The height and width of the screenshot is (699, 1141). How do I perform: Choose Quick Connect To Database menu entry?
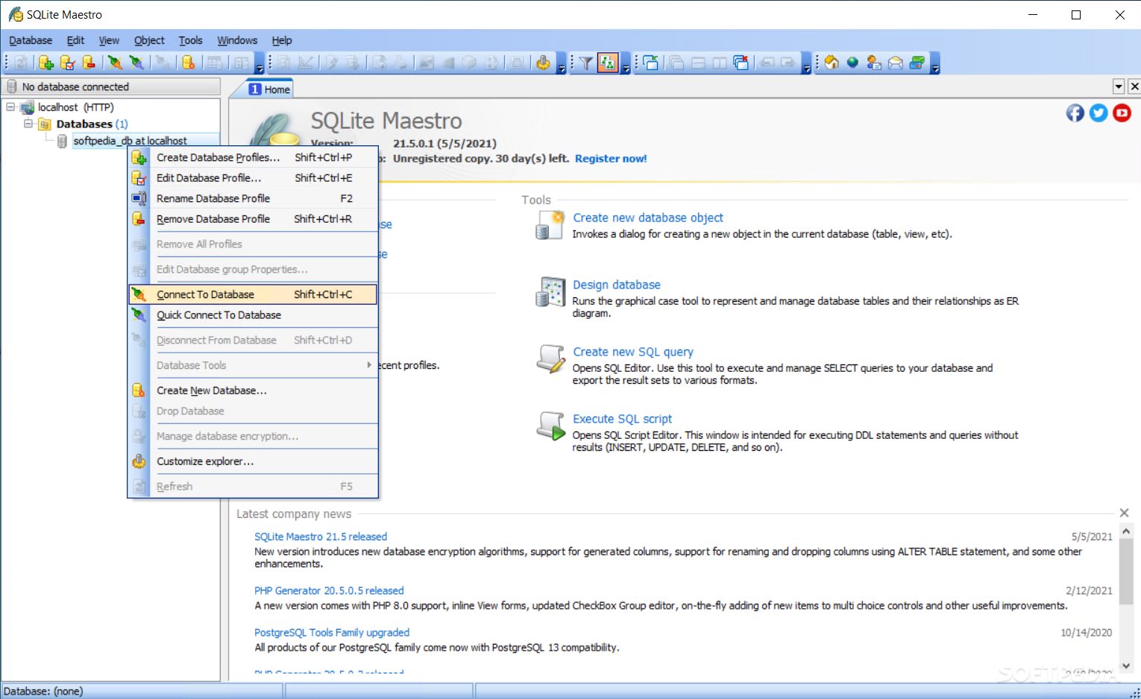click(253, 315)
